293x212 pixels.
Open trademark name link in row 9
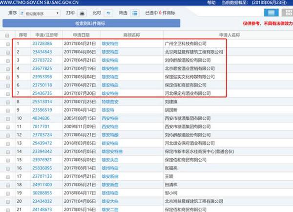[108, 110]
